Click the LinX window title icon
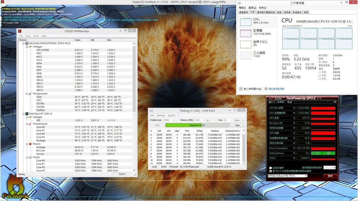Screen dimensions: 358x201 [151, 111]
